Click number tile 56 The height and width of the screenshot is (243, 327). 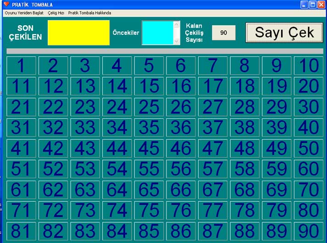tap(181, 169)
